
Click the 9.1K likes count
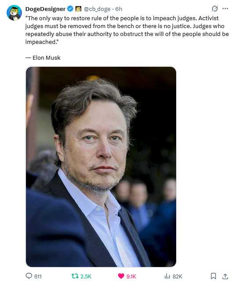131,277
